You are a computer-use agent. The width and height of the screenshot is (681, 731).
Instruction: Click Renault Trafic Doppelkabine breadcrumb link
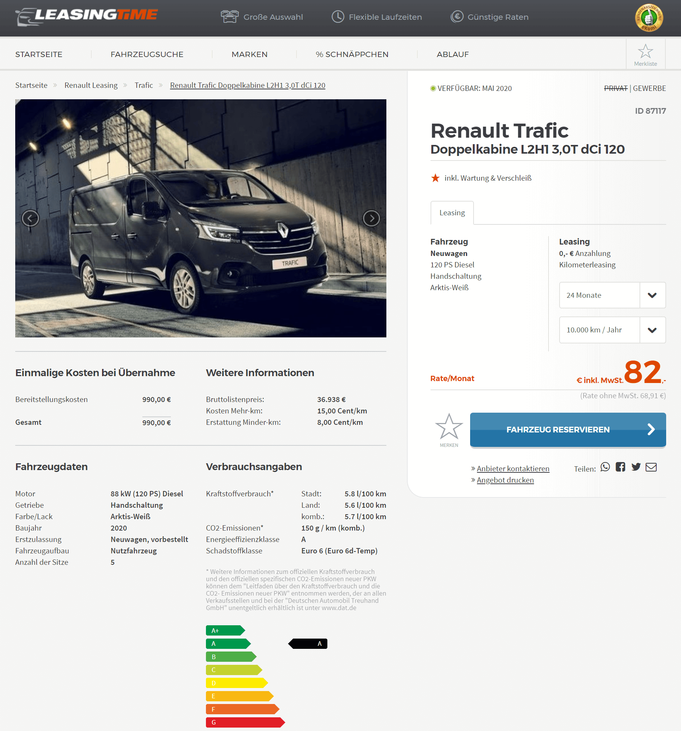[248, 85]
